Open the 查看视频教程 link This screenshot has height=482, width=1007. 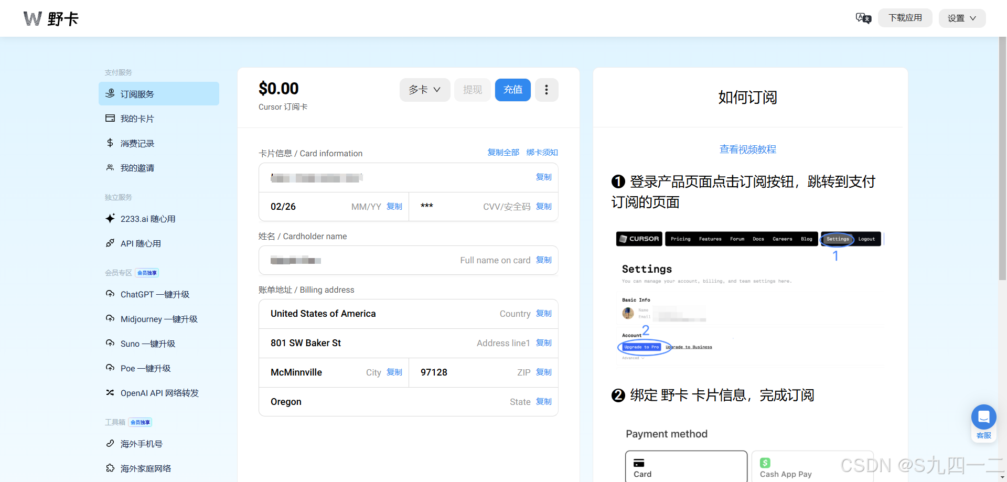coord(747,149)
